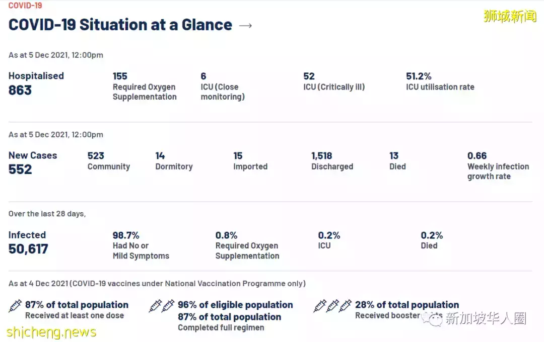Image resolution: width=544 pixels, height=342 pixels.
Task: Click the 0.66 Weekly infection growth rate
Action: tap(498, 166)
